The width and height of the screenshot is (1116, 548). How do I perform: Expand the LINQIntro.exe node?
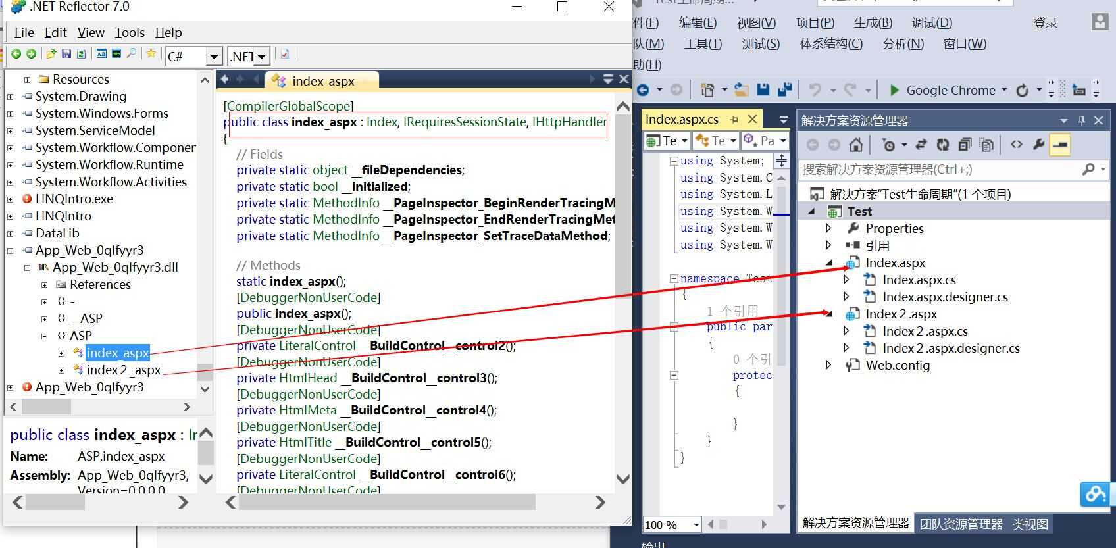(10, 199)
